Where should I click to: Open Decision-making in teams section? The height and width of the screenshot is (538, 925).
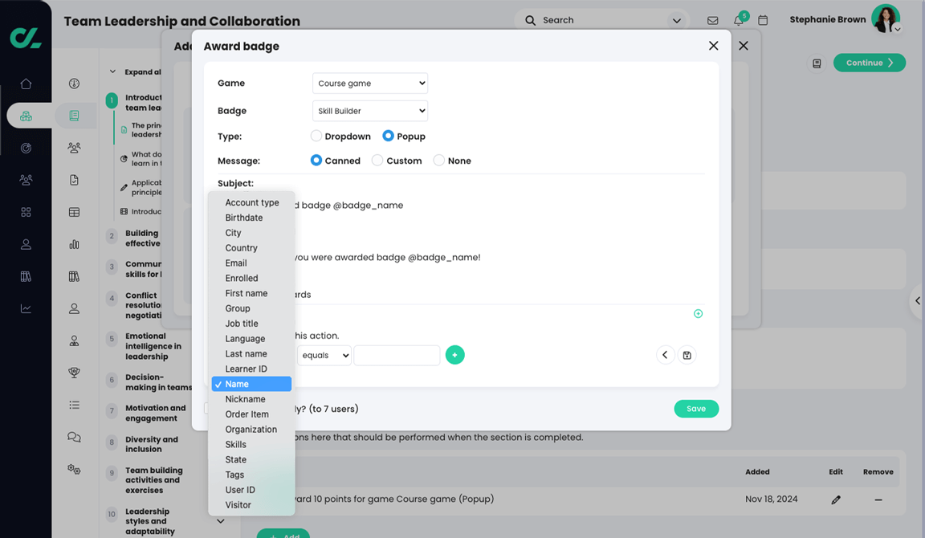[x=158, y=382]
